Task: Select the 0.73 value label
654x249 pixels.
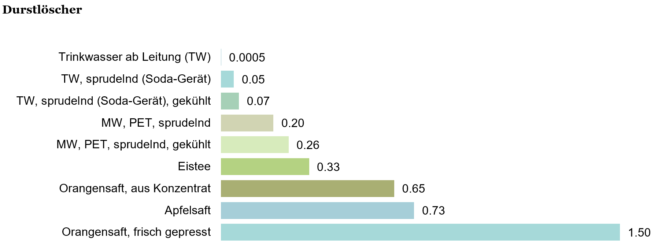Action: pyautogui.click(x=433, y=211)
